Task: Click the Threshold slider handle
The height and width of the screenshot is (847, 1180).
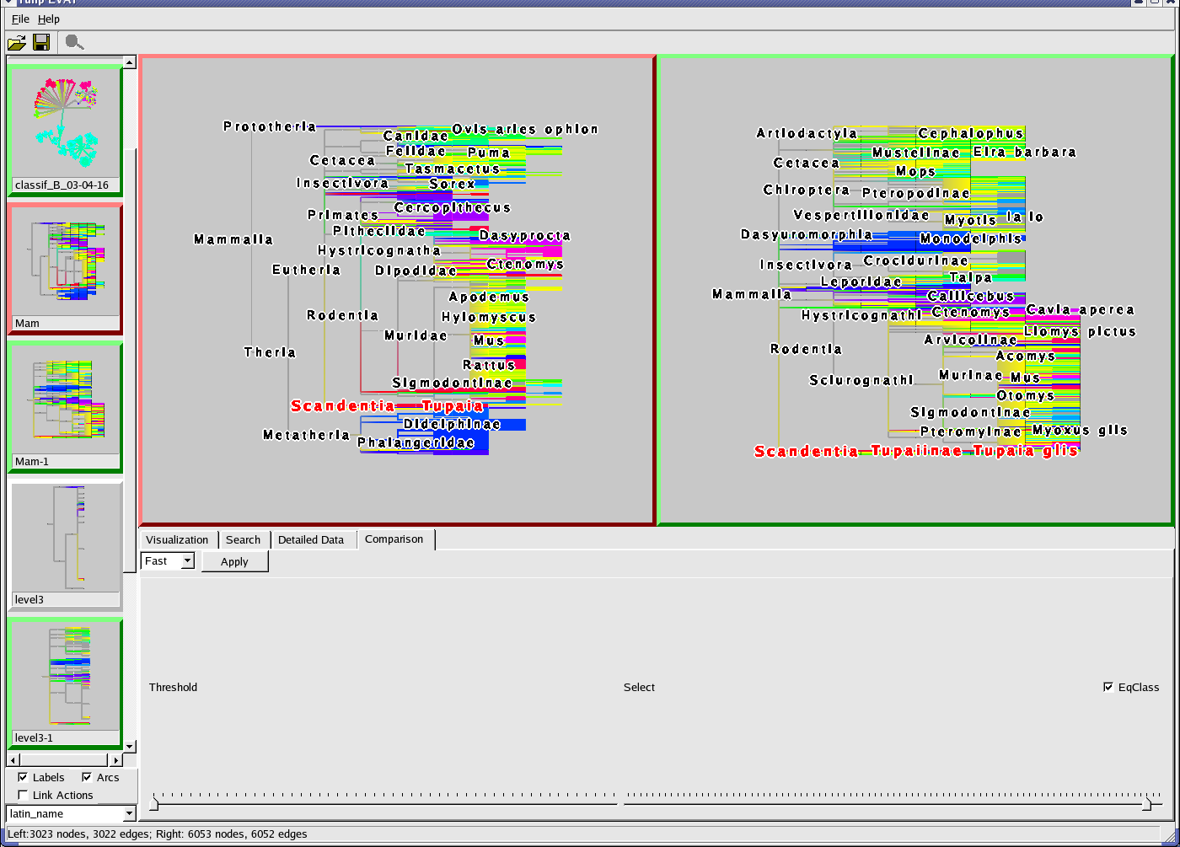Action: [x=154, y=804]
